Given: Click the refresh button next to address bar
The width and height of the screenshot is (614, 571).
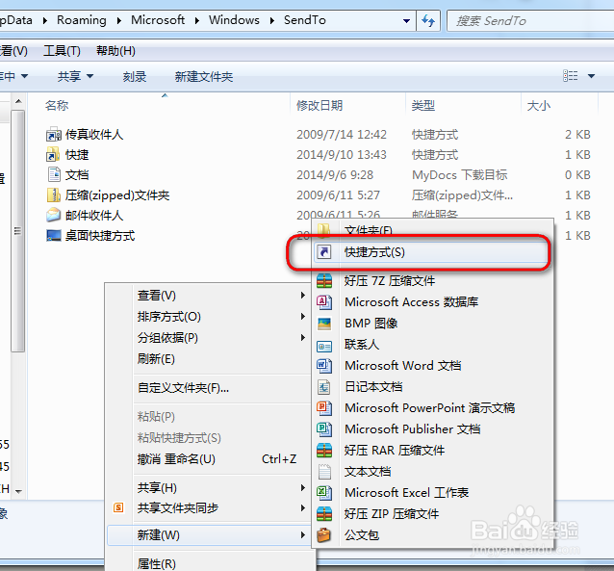Looking at the screenshot, I should point(428,20).
